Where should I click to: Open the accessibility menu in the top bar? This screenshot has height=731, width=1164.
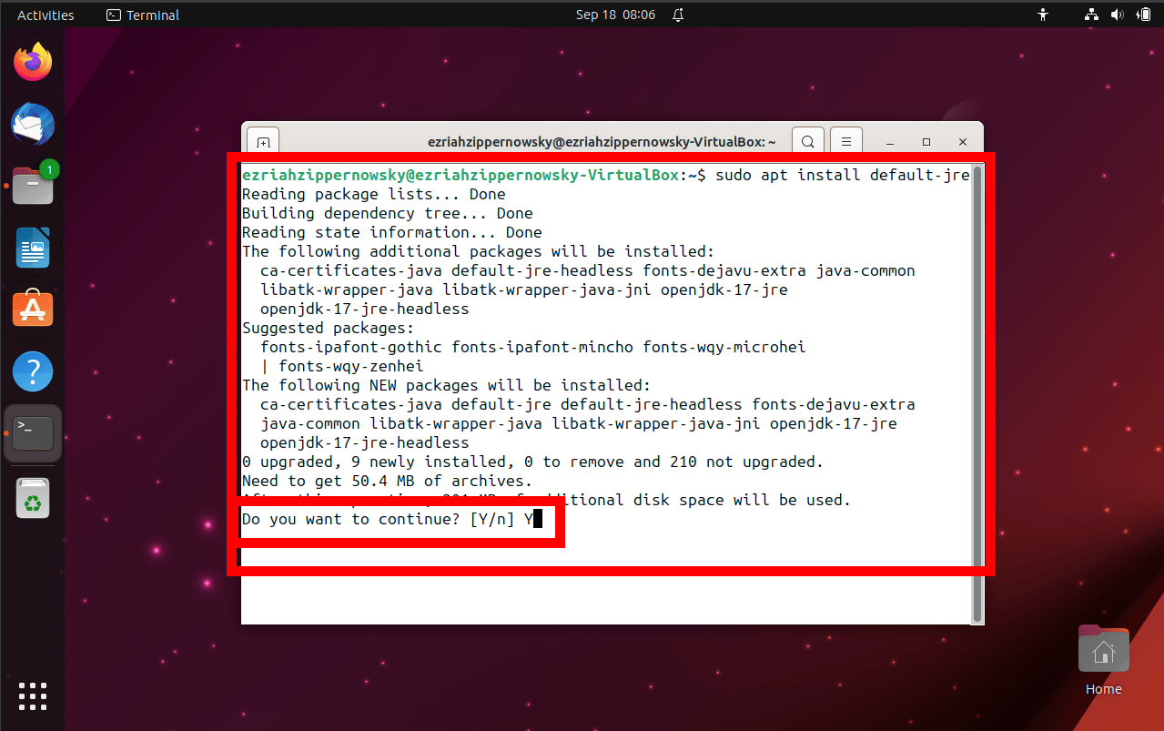(x=1043, y=15)
